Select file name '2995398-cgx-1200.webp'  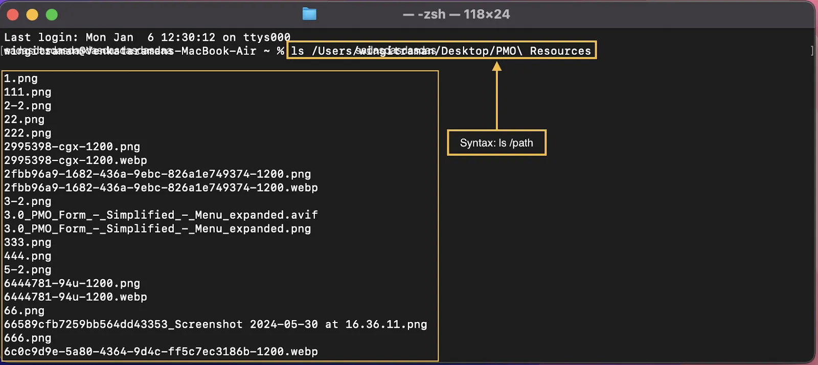point(76,161)
